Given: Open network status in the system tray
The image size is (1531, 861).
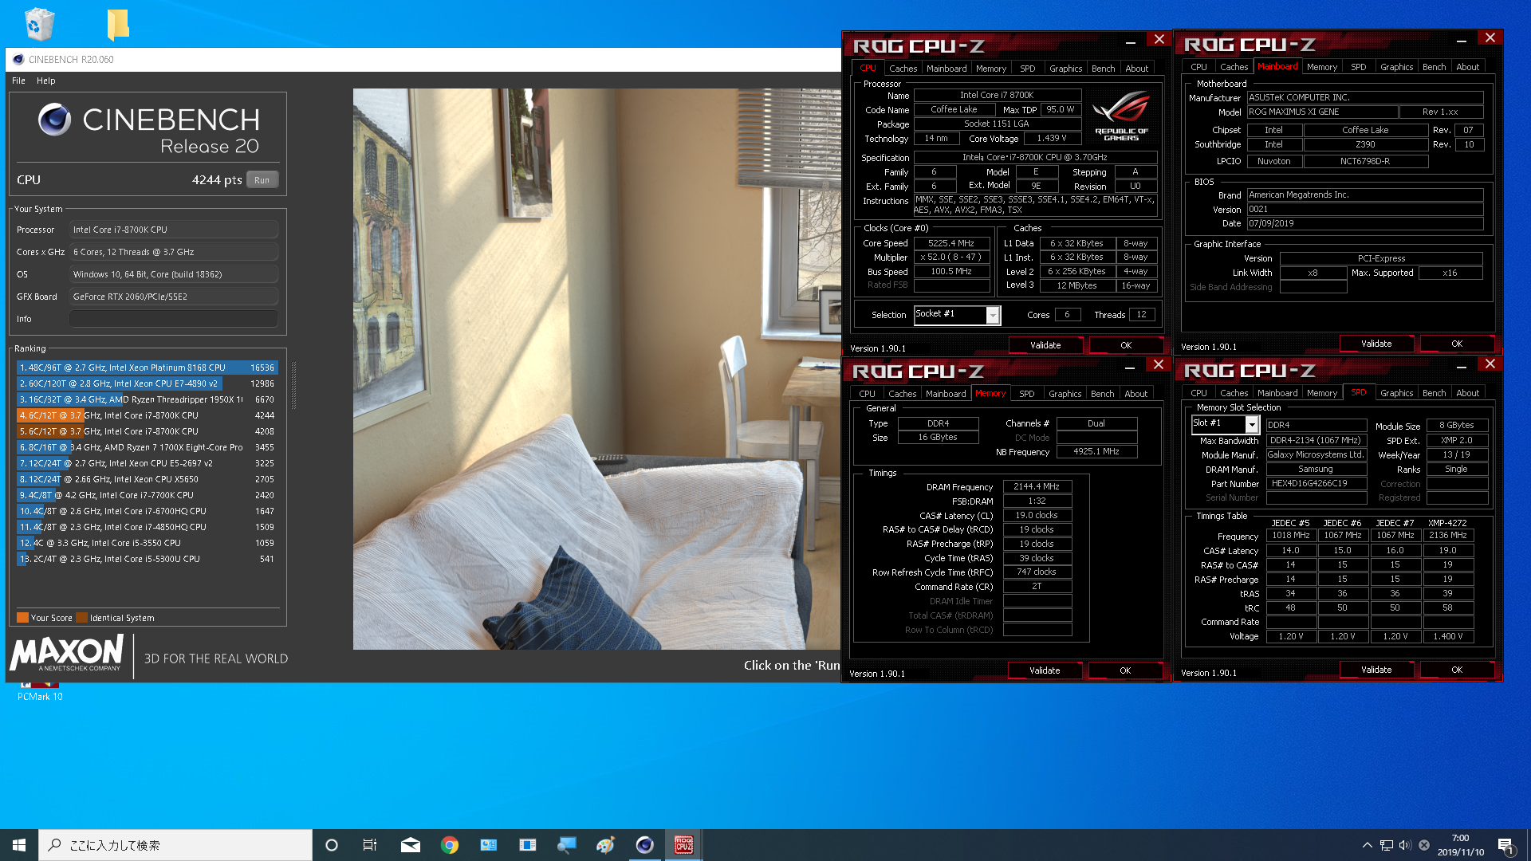Looking at the screenshot, I should 1387,845.
